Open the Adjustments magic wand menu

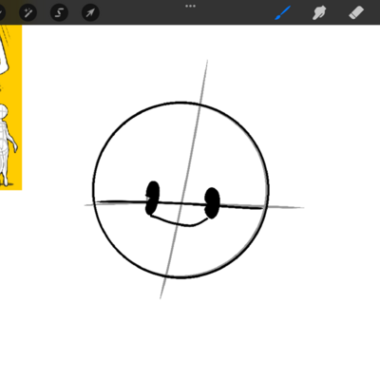click(x=28, y=12)
